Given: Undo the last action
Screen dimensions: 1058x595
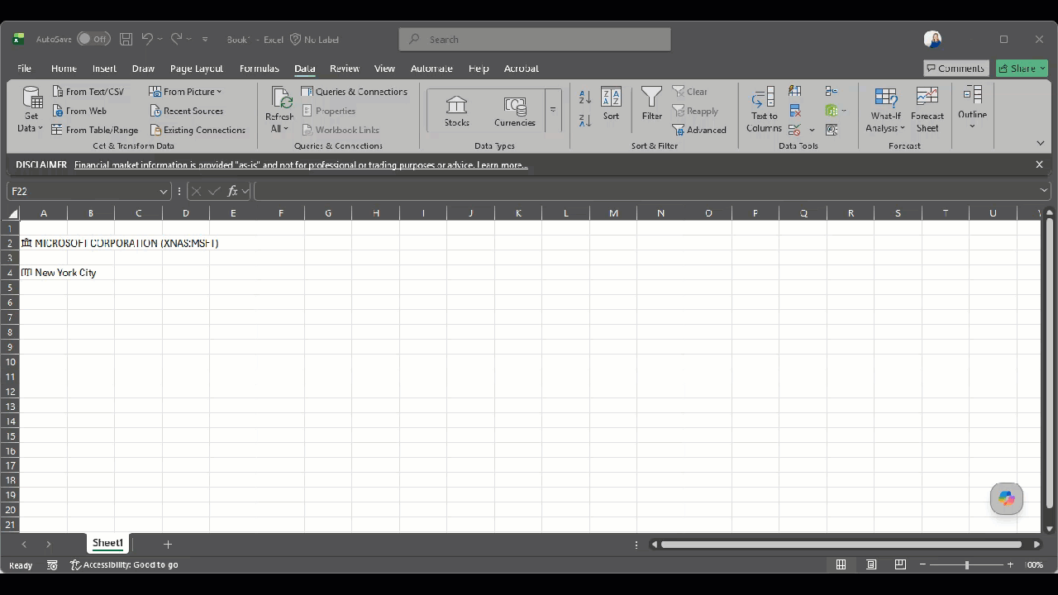Looking at the screenshot, I should pos(147,39).
